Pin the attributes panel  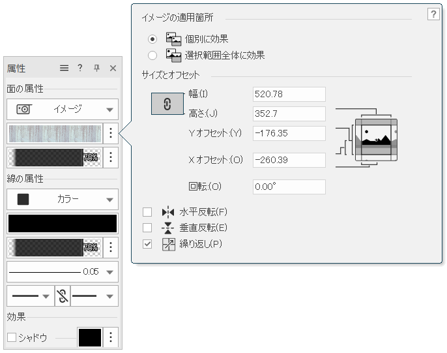tap(96, 68)
